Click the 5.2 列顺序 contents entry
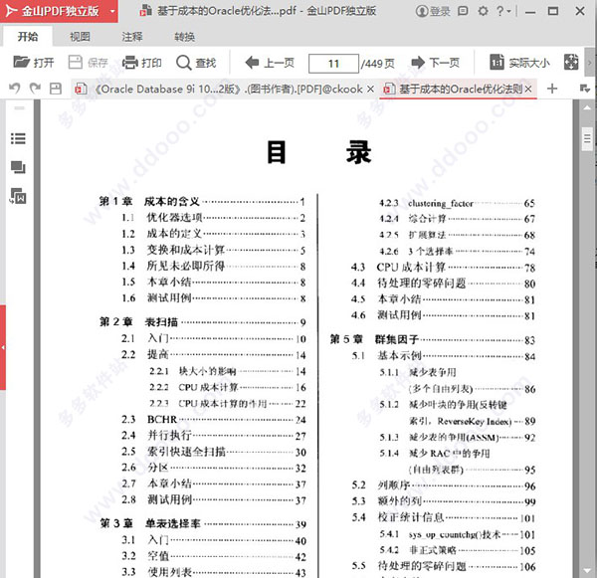This screenshot has height=578, width=597. click(444, 485)
